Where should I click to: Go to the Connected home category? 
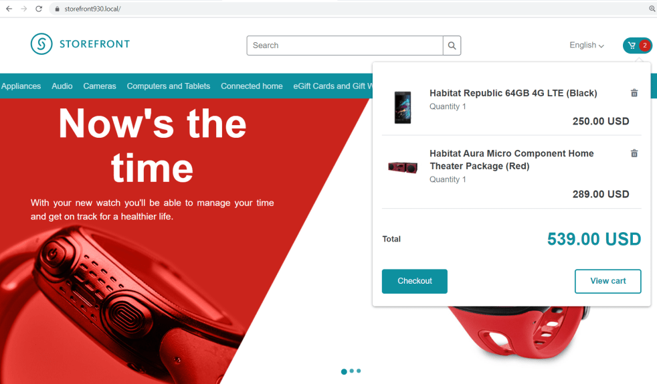coord(252,86)
